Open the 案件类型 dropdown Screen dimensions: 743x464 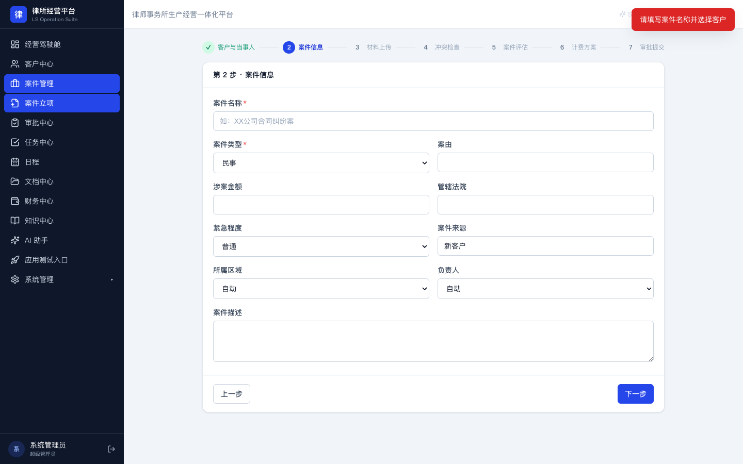(x=321, y=163)
